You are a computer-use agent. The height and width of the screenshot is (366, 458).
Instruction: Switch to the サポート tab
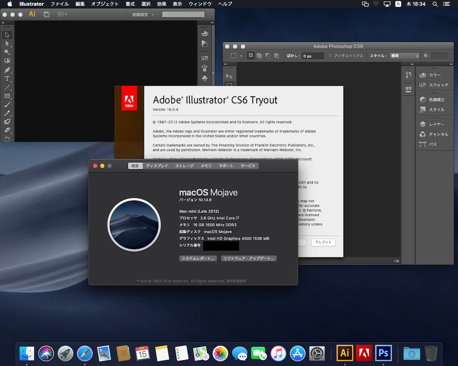tap(226, 166)
